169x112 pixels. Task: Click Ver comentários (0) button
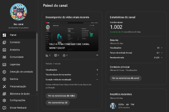(x=58, y=103)
